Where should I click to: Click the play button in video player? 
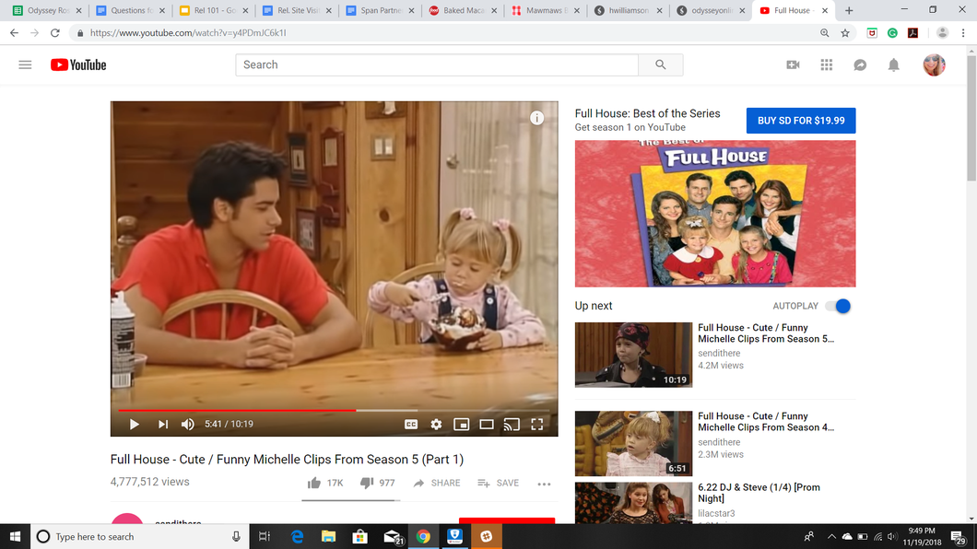135,425
